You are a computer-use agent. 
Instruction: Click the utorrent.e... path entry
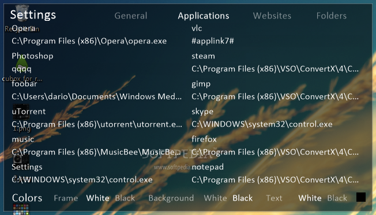(97, 124)
